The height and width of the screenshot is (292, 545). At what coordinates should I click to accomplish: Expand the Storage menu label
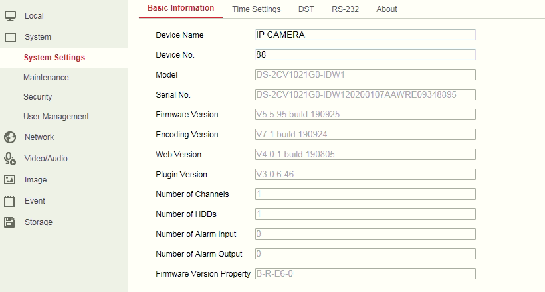38,222
